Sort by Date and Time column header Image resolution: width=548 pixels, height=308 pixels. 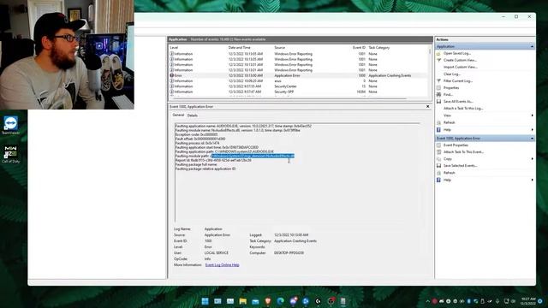click(240, 48)
